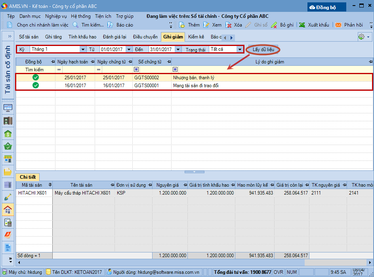Screen dimensions: 374x277
Task: Open the green shopping basket sidebar icon
Action: click(8, 147)
